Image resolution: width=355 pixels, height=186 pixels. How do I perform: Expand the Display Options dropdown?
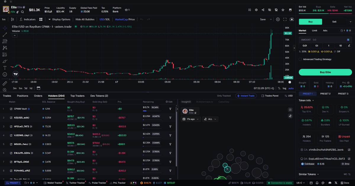pos(59,19)
